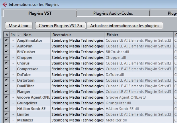Viewport: 177px width, 123px height.
Task: Select the Compressor plug-in row
Action: (90, 69)
